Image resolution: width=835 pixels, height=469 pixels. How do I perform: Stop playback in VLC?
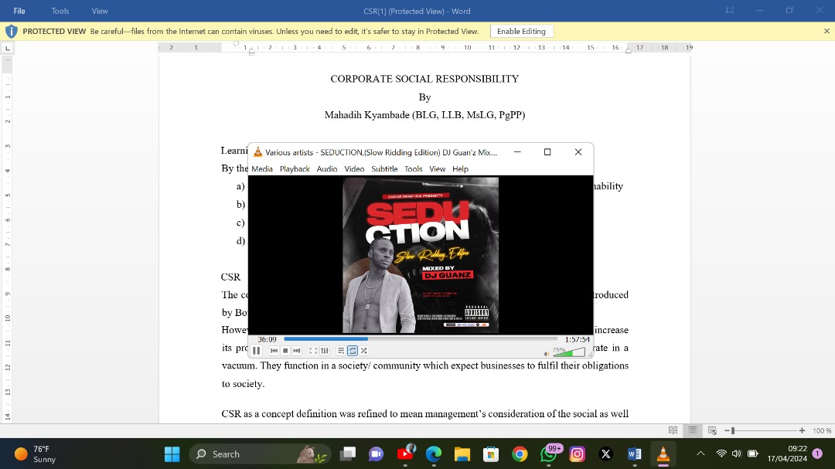285,351
